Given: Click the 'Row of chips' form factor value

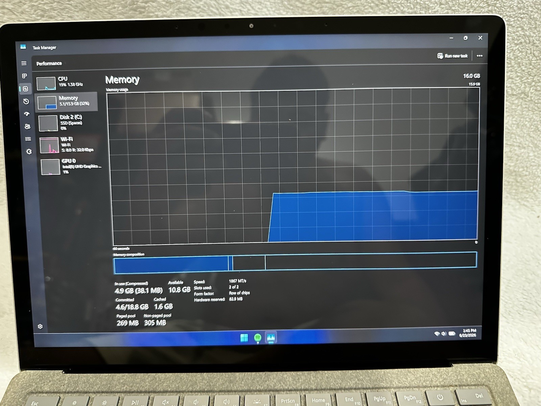Looking at the screenshot, I should [x=239, y=293].
